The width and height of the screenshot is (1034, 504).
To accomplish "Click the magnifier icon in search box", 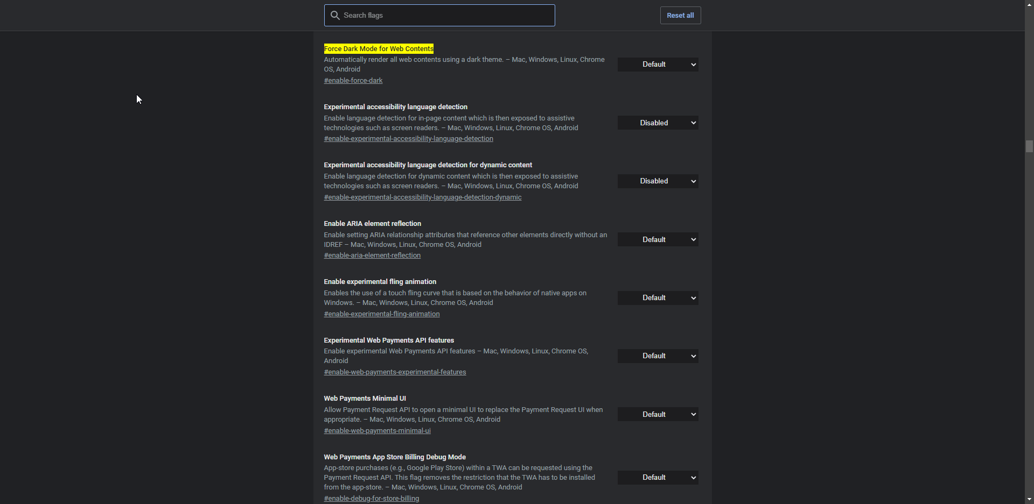I will click(x=335, y=15).
